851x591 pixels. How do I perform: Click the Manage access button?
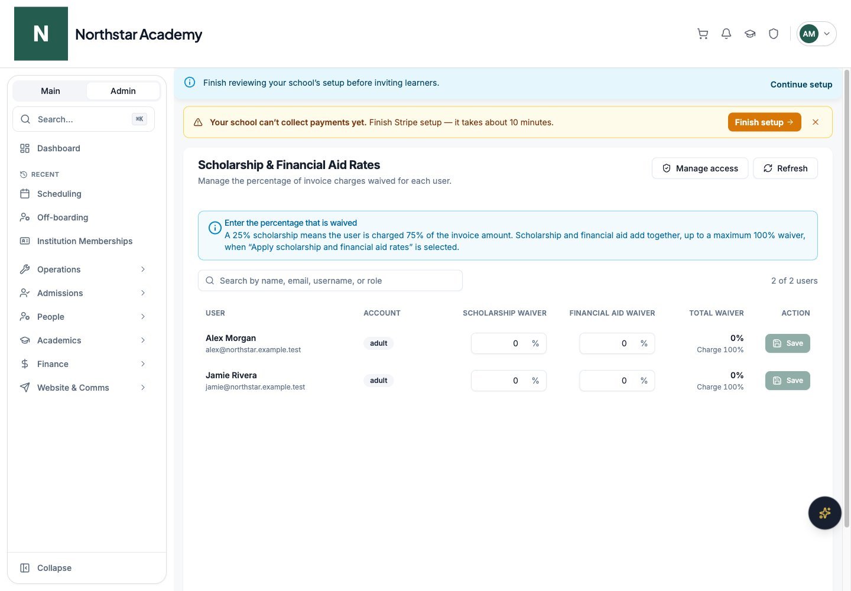700,168
